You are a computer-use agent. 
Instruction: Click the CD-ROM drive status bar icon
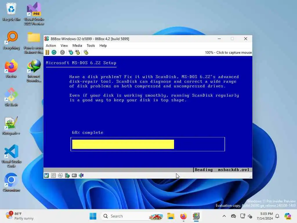pyautogui.click(x=60, y=175)
